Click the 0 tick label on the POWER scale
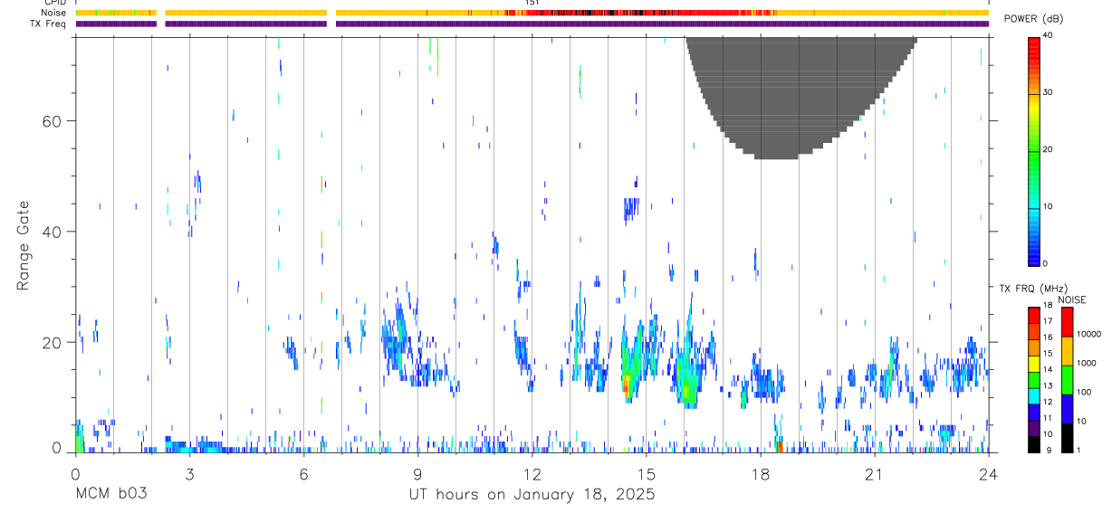This screenshot has height=513, width=1112. click(1045, 263)
